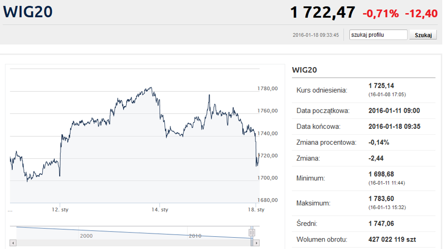Click the Maksimum value 1 783,60
This screenshot has width=445, height=249.
point(381,199)
